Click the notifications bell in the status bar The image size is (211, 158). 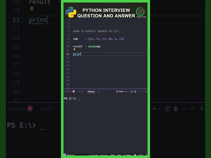[x=146, y=155]
